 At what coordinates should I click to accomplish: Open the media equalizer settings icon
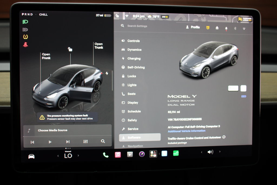(85, 141)
